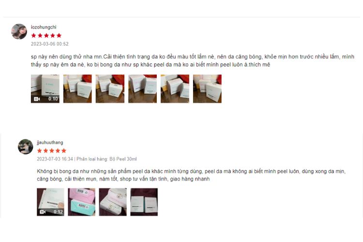The width and height of the screenshot is (363, 242).
Task: Open third thumbnail in jjauhuuthang's review
Action: (x=113, y=202)
